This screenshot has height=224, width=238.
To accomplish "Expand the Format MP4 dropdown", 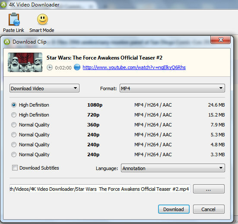I will [x=172, y=88].
